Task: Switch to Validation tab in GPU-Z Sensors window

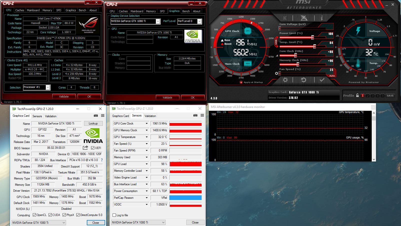Action: (x=150, y=116)
